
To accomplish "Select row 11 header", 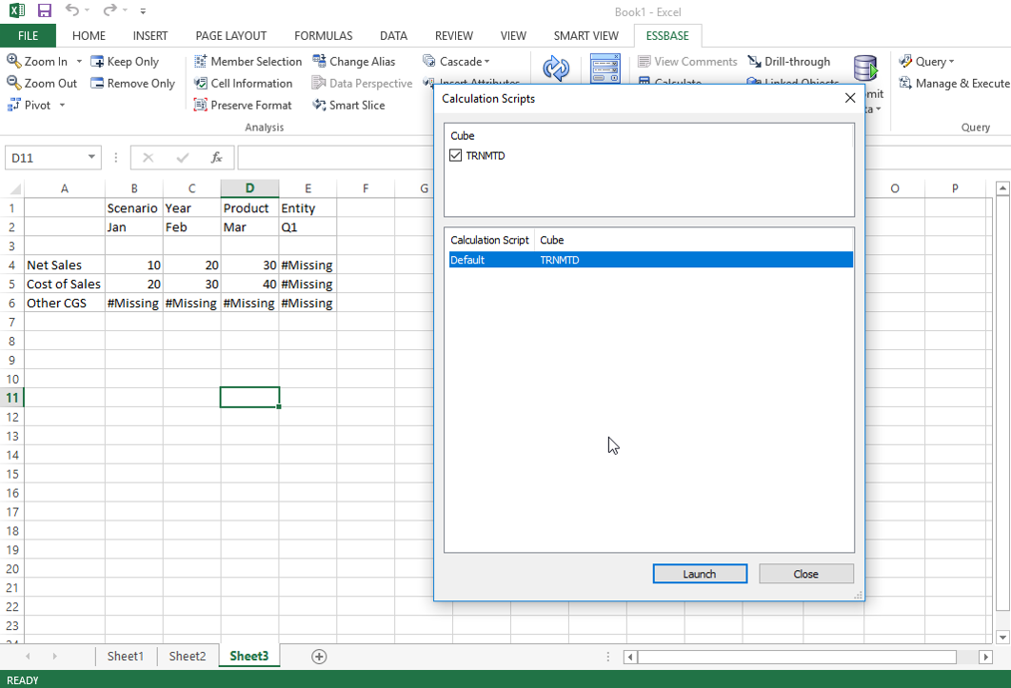I will [12, 397].
